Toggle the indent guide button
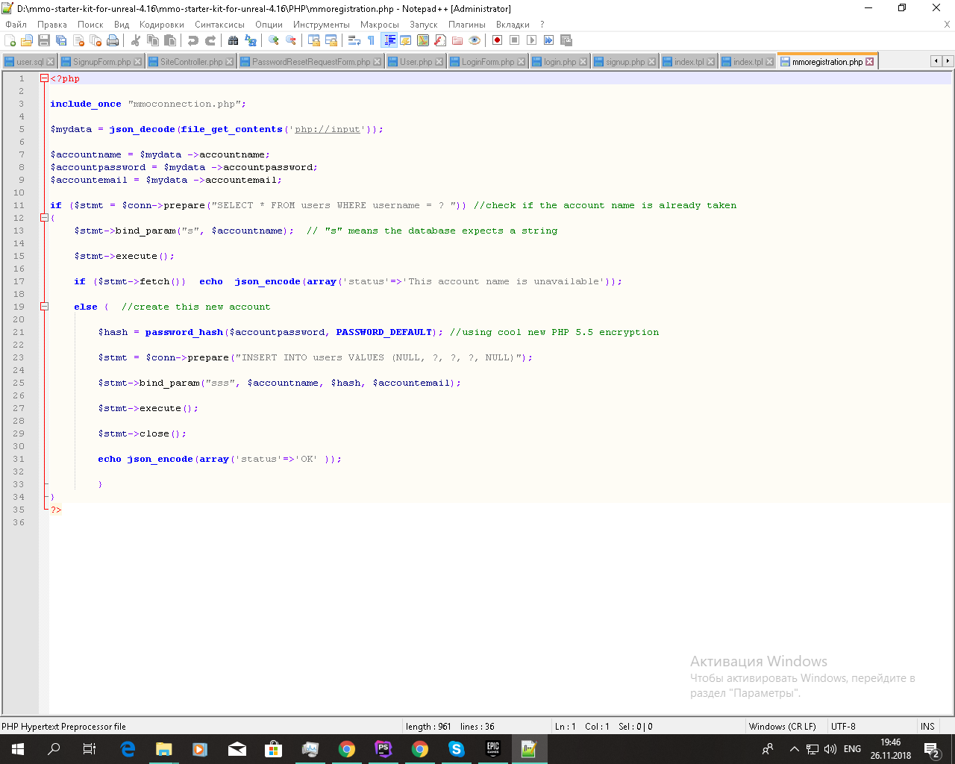Image resolution: width=955 pixels, height=764 pixels. pos(389,40)
